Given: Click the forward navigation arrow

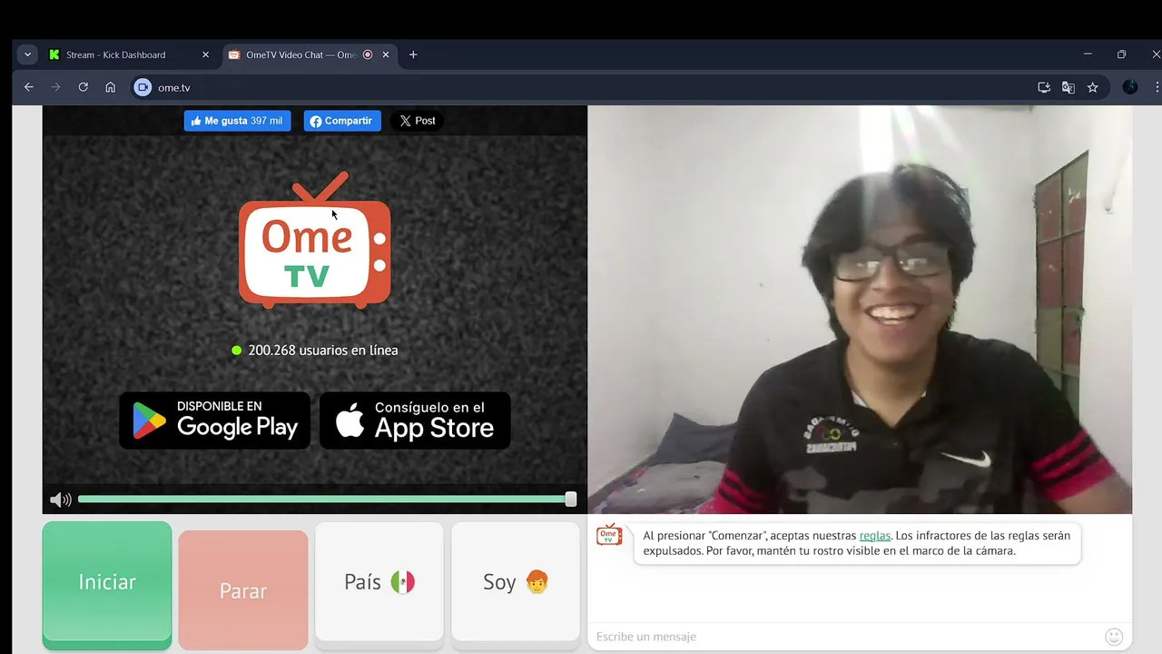Looking at the screenshot, I should [55, 87].
